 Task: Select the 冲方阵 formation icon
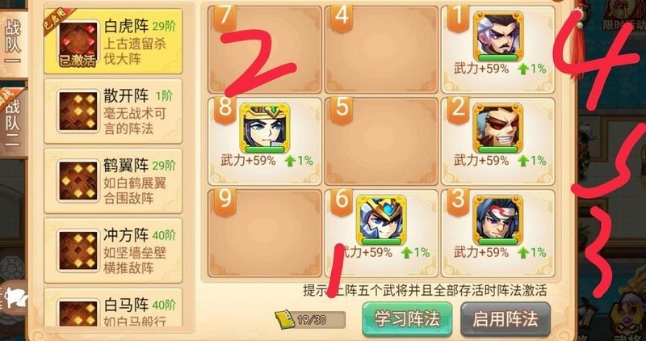click(78, 250)
